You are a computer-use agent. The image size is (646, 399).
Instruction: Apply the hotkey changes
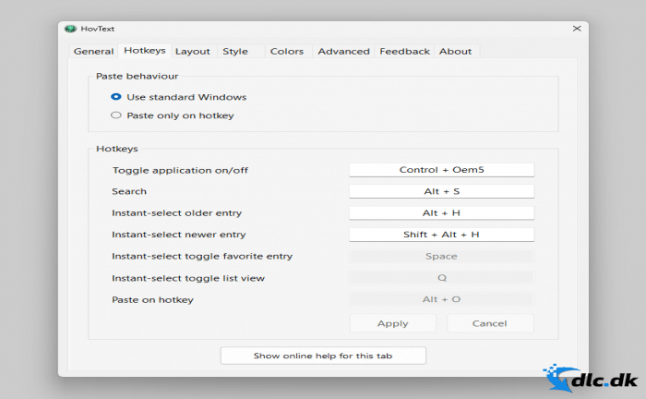pyautogui.click(x=393, y=323)
